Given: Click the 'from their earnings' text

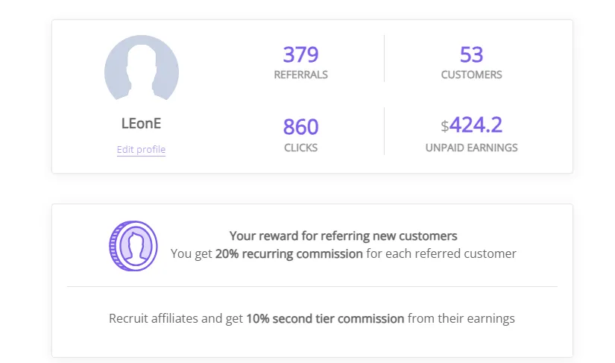Looking at the screenshot, I should click(x=461, y=319).
